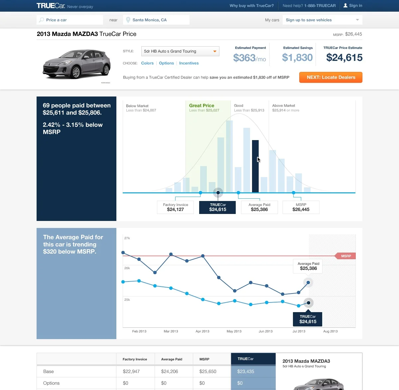Viewport: 399px width, 390px height.
Task: Click the red MSRP tag on trend chart
Action: [345, 256]
